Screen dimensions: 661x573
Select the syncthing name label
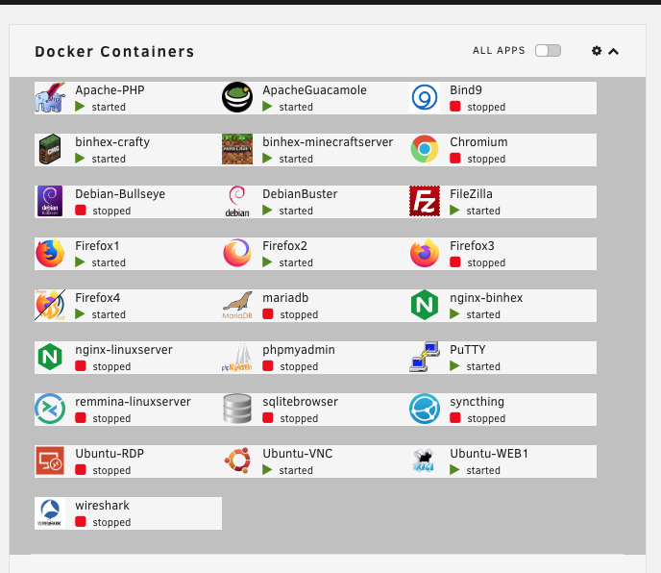coord(477,402)
